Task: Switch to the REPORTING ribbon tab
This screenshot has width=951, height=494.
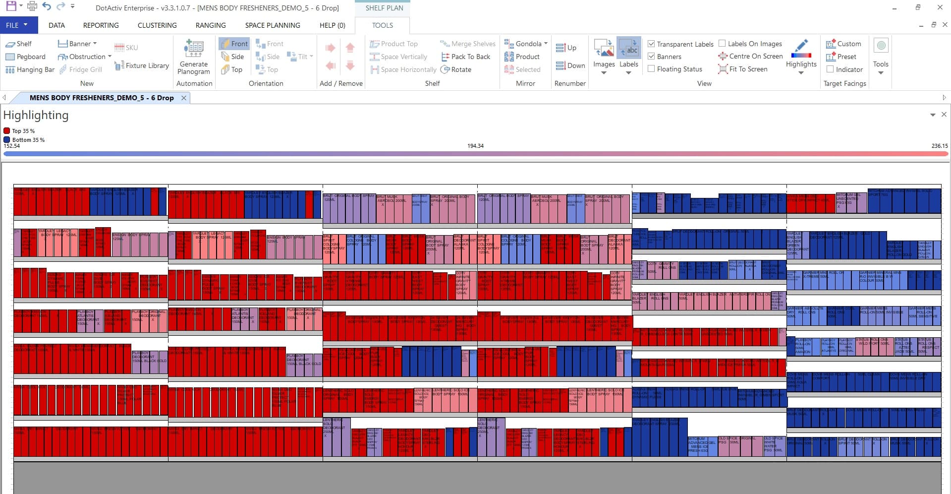Action: pyautogui.click(x=101, y=25)
